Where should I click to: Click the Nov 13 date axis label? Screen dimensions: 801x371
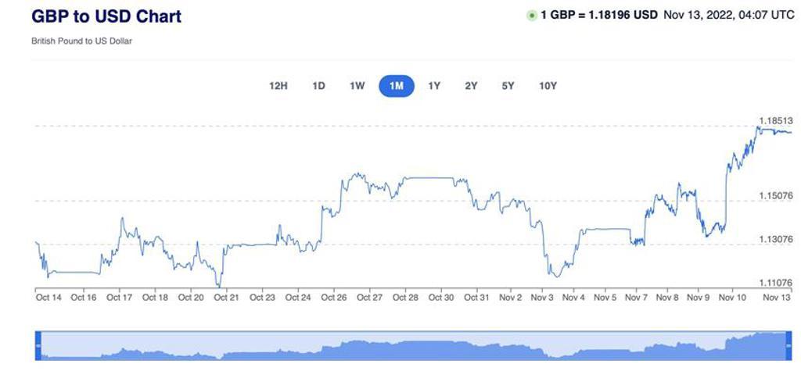(777, 298)
